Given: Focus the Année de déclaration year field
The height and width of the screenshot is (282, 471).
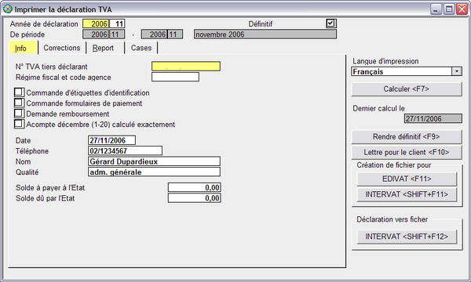Looking at the screenshot, I should coord(96,23).
